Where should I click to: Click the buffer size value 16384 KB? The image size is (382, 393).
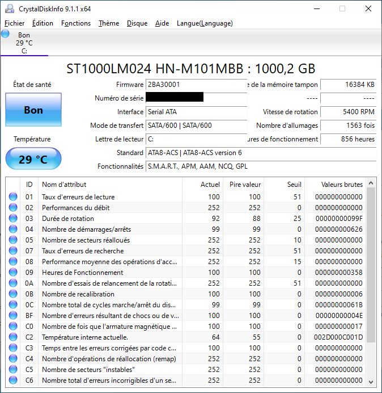[x=348, y=85]
